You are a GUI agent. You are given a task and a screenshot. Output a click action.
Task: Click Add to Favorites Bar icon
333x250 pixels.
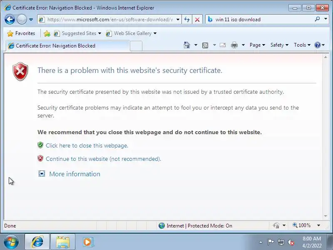coord(47,33)
